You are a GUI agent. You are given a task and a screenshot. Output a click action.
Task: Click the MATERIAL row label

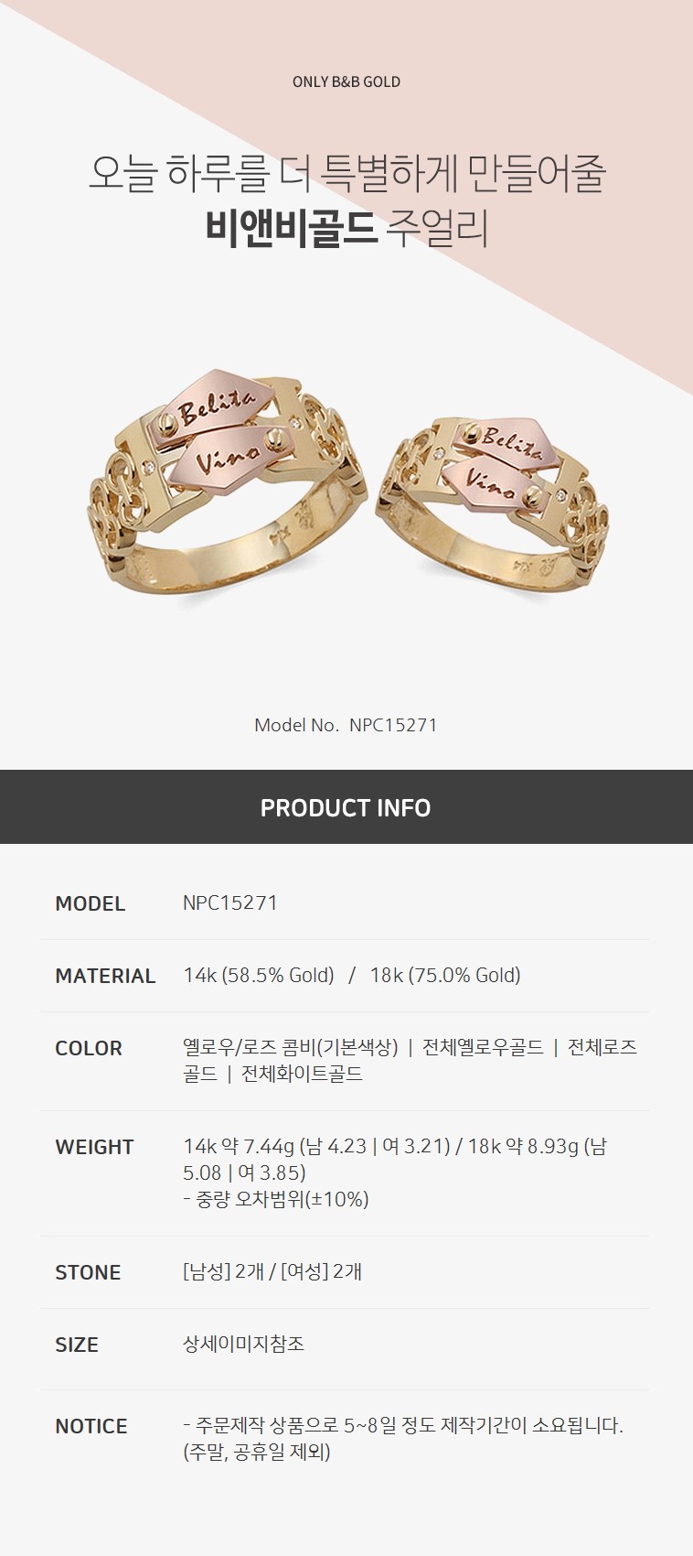(x=105, y=976)
